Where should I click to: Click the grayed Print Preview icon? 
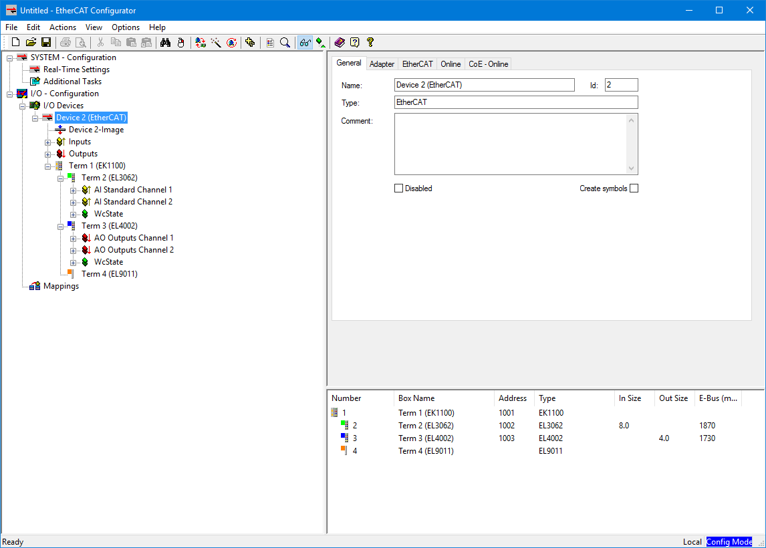click(81, 43)
